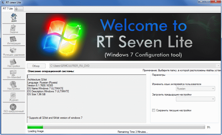Open the Дом home sidebar icon
This screenshot has height=135, width=222.
[14, 18]
